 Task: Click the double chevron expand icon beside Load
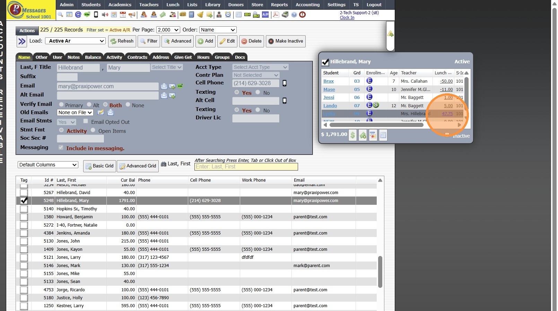(x=22, y=42)
